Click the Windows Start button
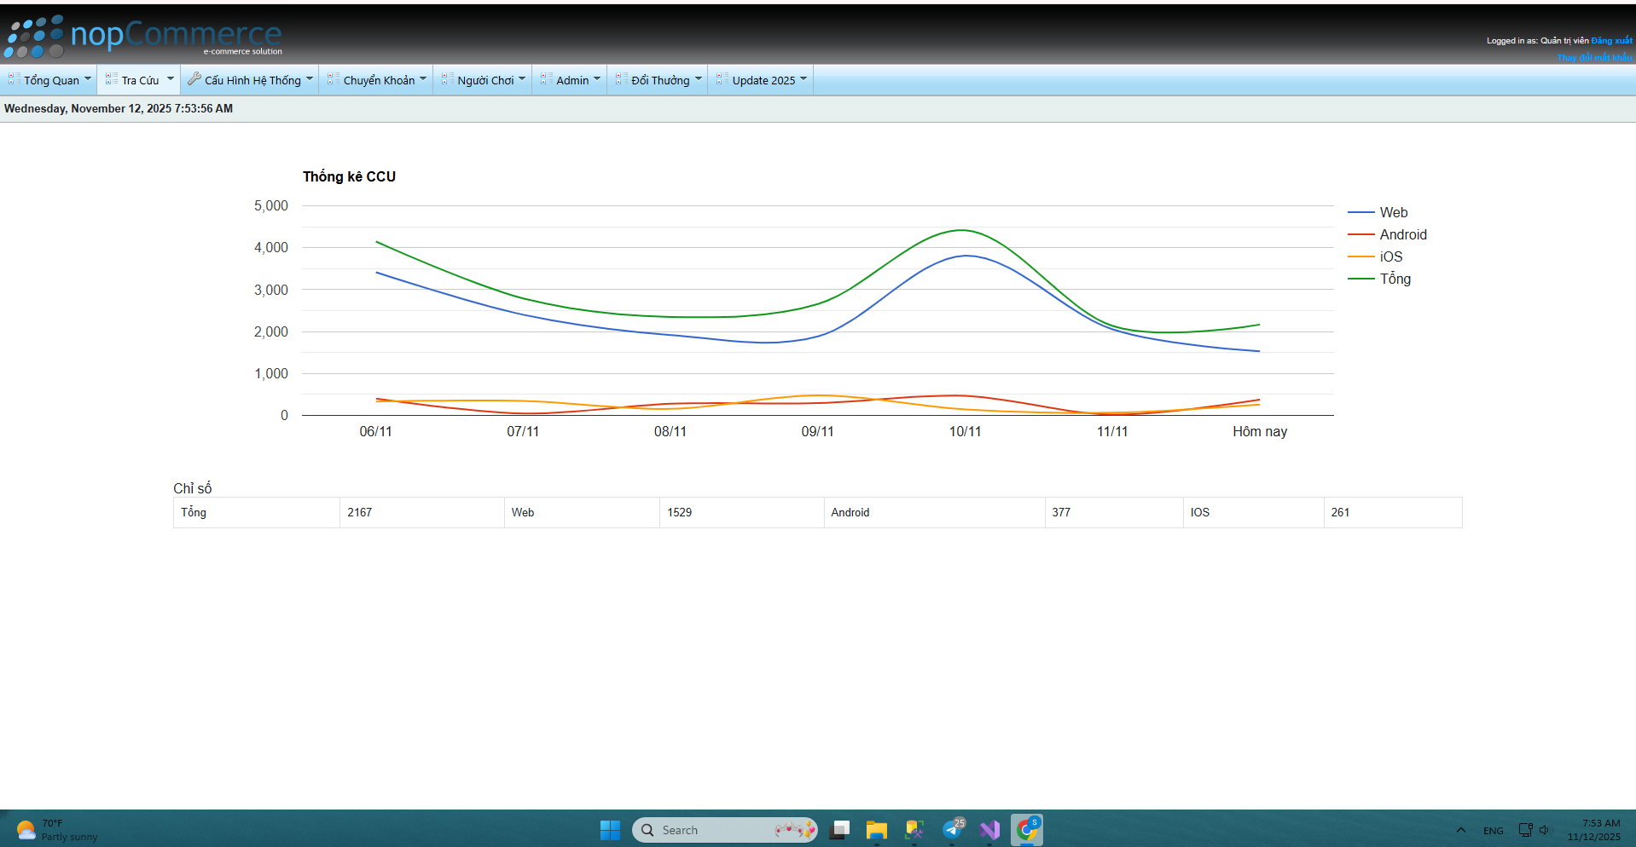 coord(610,830)
